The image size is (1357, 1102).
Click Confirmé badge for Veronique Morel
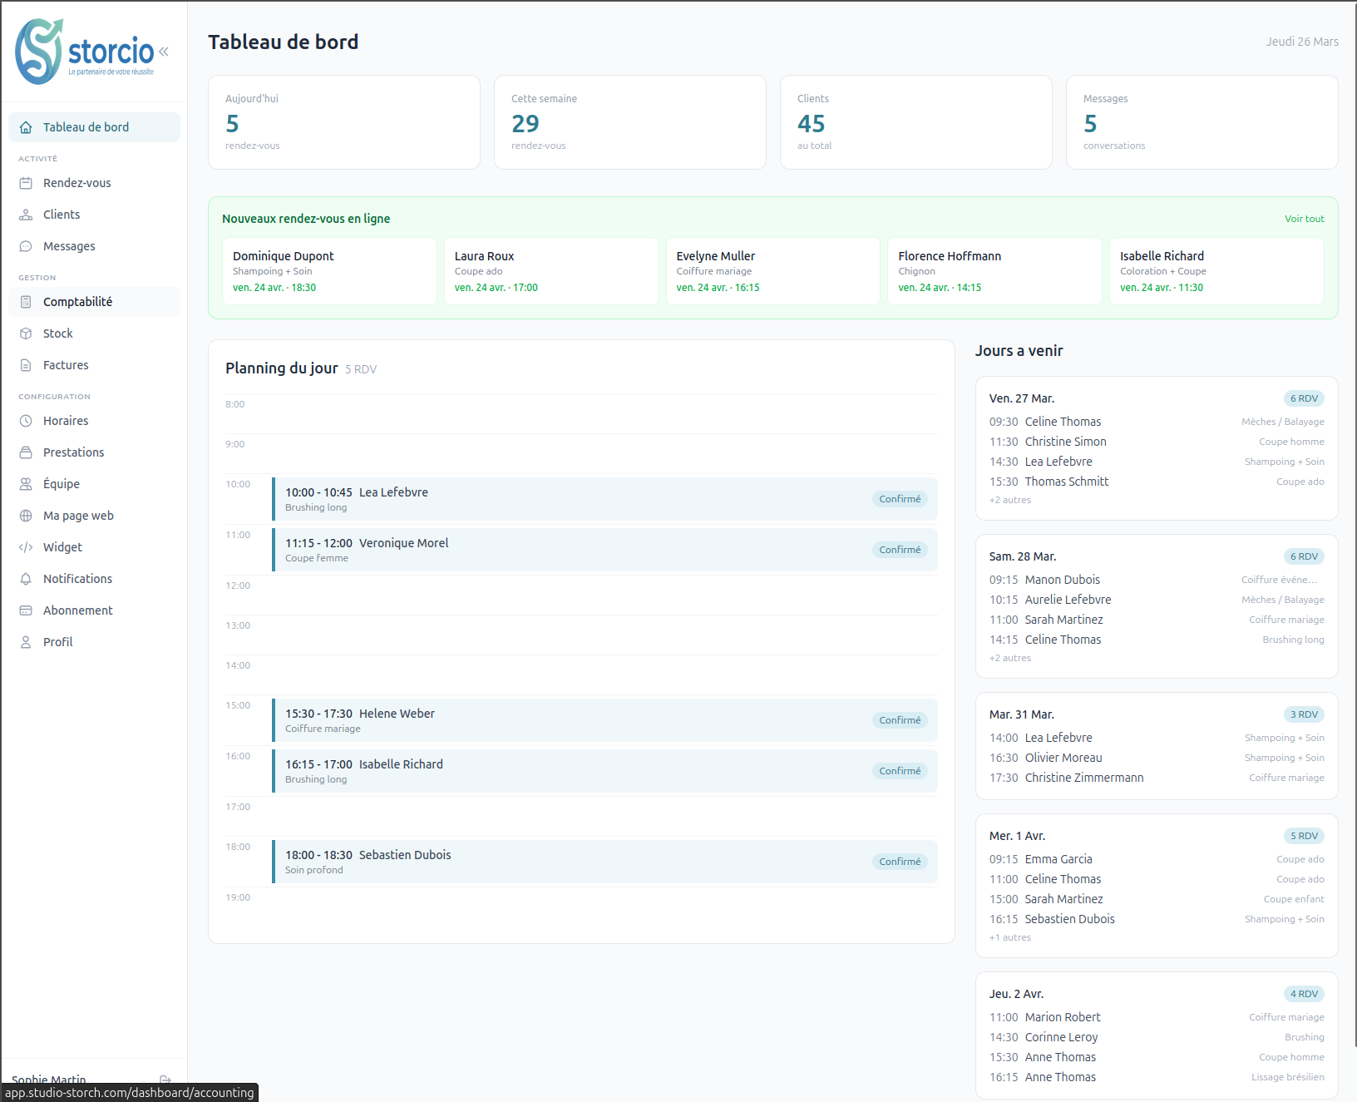pyautogui.click(x=900, y=550)
